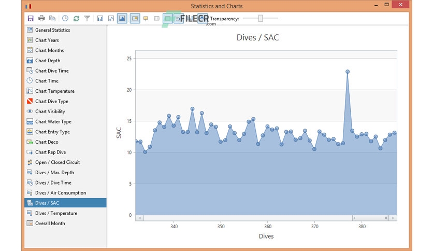The height and width of the screenshot is (251, 433).
Task: Click the Chart Years sidebar icon
Action: coord(30,40)
